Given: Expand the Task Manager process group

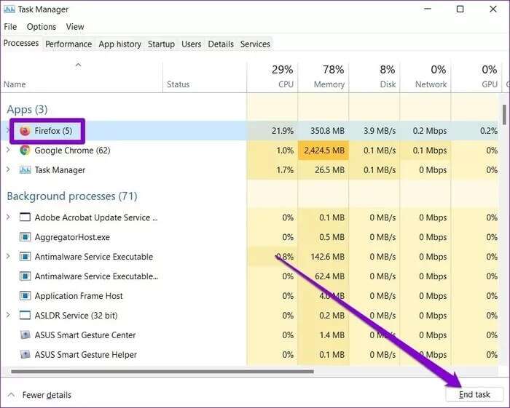Looking at the screenshot, I should pos(8,169).
